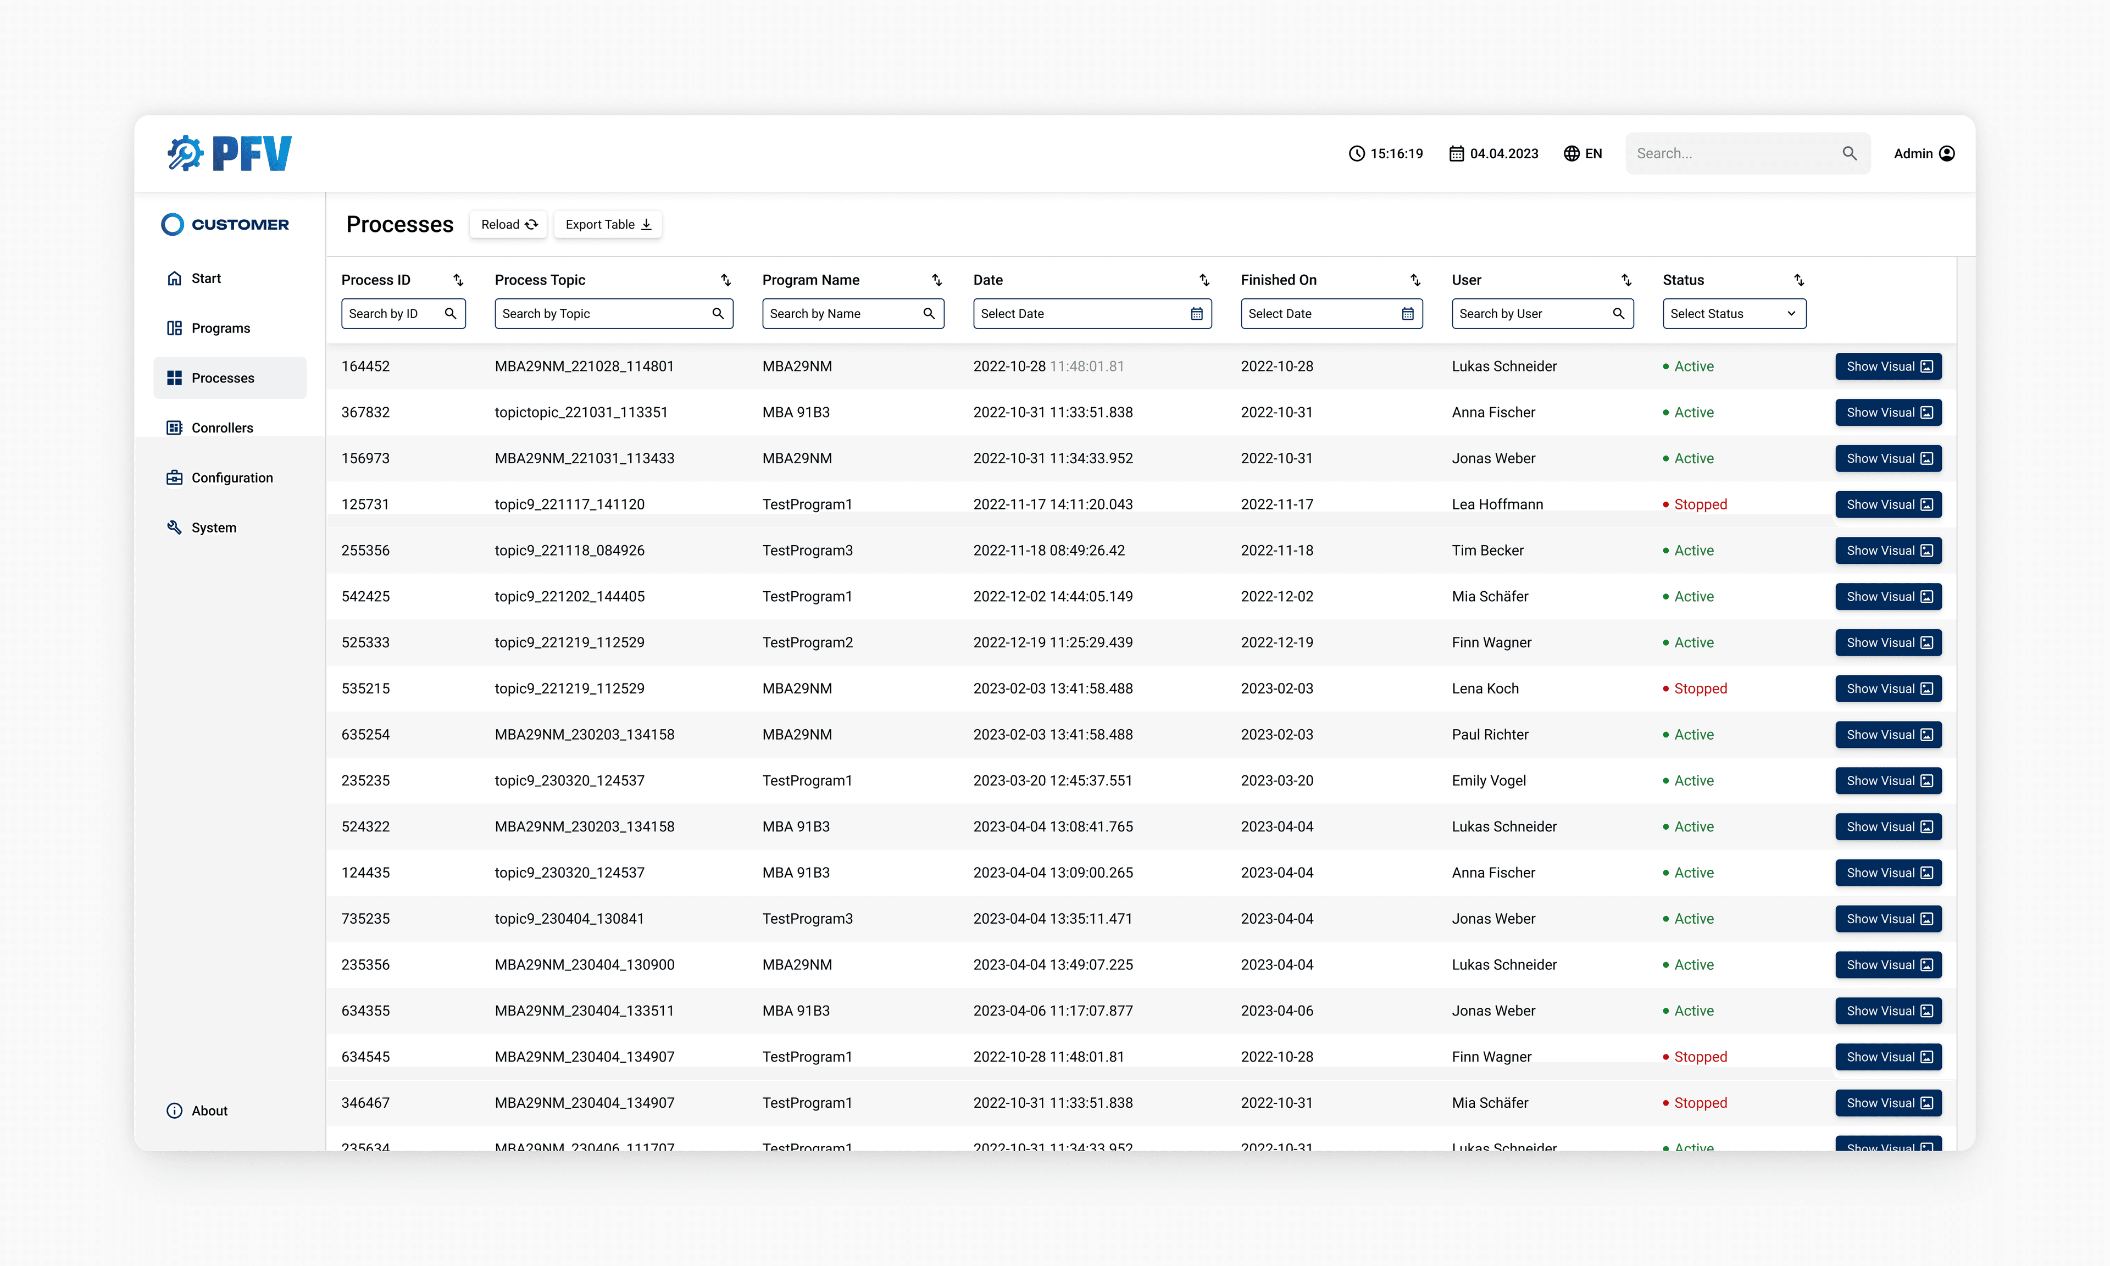
Task: Export the table via Export Table
Action: click(607, 224)
